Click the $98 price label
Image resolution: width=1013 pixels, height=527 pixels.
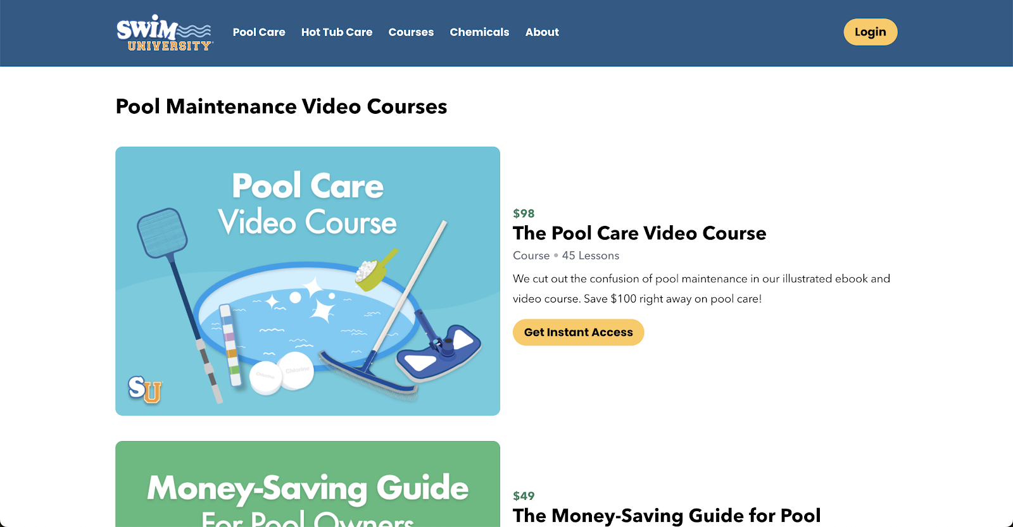click(524, 214)
